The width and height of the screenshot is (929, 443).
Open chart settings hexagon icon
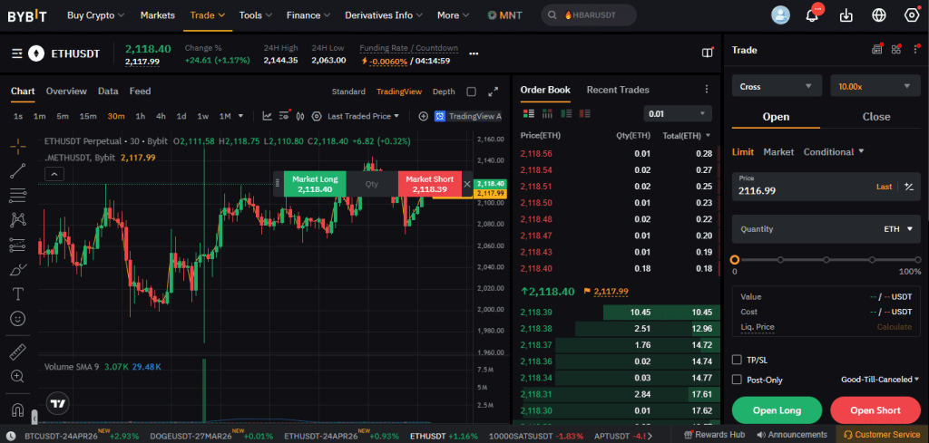tap(317, 116)
